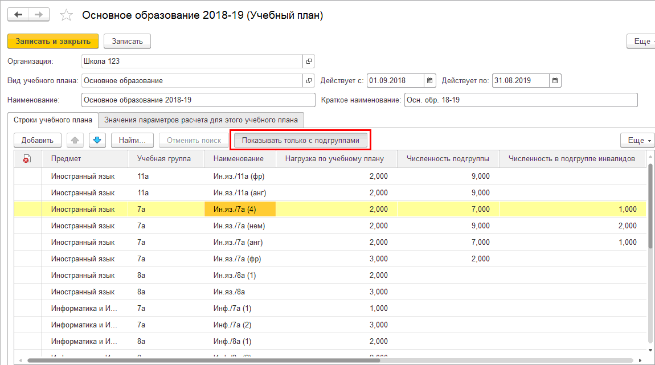Go forward with the right arrow button

tap(39, 15)
